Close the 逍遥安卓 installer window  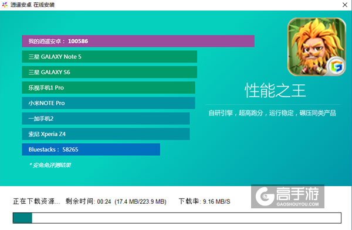345,5
